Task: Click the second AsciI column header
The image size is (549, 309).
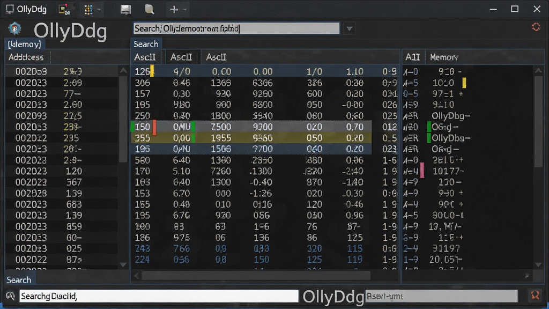Action: (x=181, y=57)
